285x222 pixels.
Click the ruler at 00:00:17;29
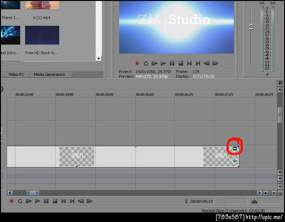coord(224,94)
